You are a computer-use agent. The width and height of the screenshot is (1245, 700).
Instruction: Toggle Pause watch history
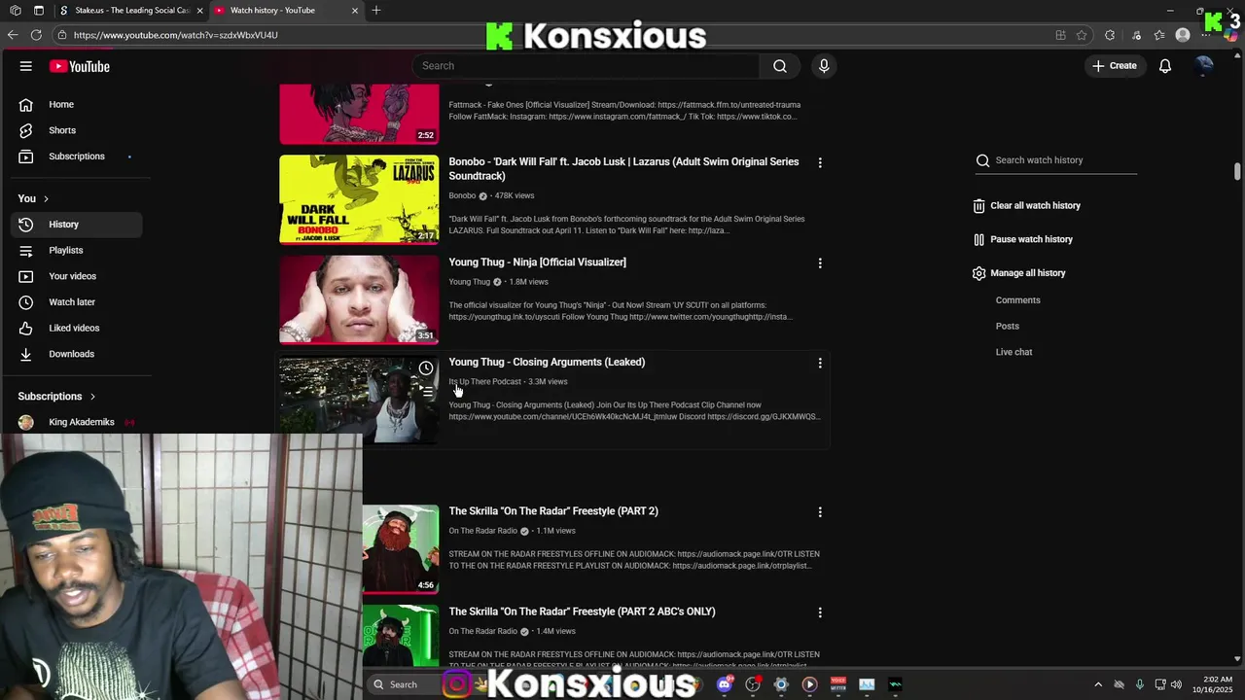[1022, 239]
